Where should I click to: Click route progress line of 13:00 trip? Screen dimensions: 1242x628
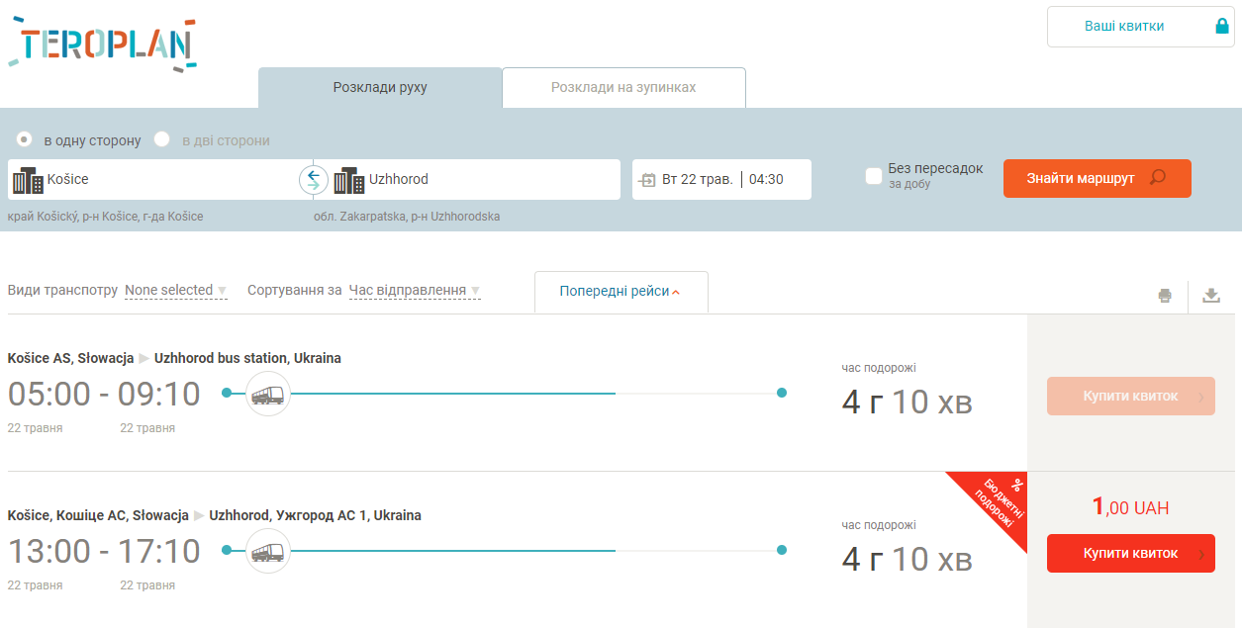click(504, 551)
